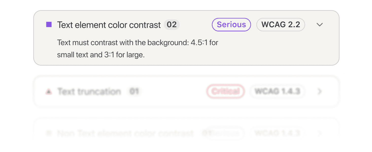Select the Critical severity indicator
Viewport: 372px width, 152px height.
coord(225,91)
